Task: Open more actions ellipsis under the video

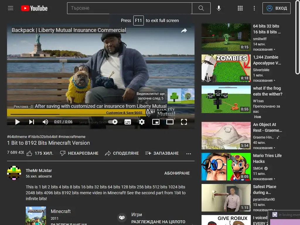Action: point(188,154)
